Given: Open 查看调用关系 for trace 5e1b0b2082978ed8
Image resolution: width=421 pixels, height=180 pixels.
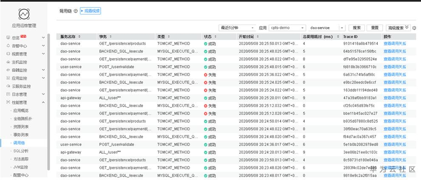Looking at the screenshot, I should (x=395, y=144).
